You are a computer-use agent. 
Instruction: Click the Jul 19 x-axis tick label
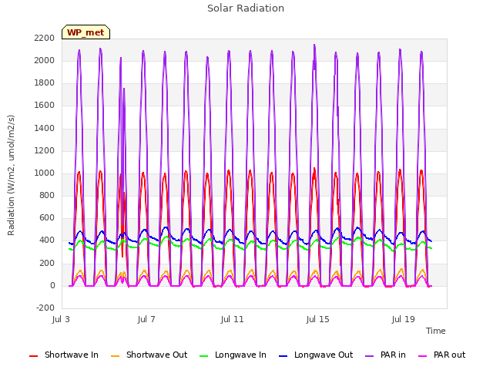click(404, 319)
